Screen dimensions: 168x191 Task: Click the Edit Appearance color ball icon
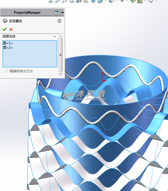(133, 1)
